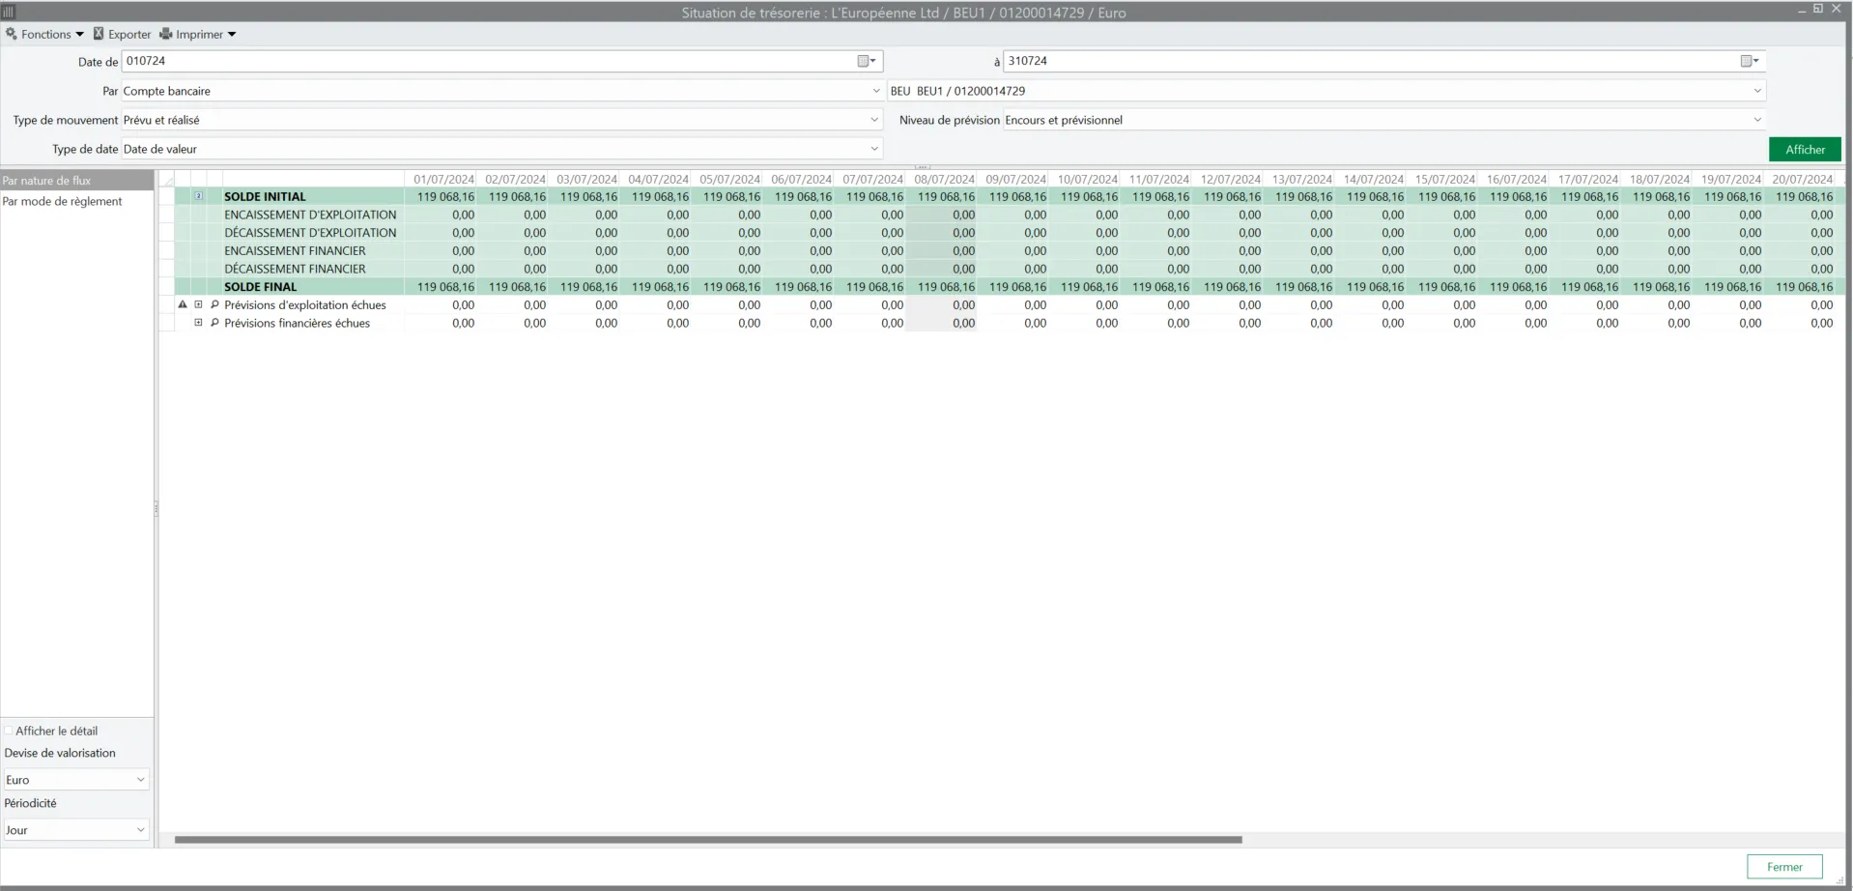Image resolution: width=1853 pixels, height=891 pixels.
Task: Toggle the 'Afficher le détail' checkbox
Action: tap(9, 732)
